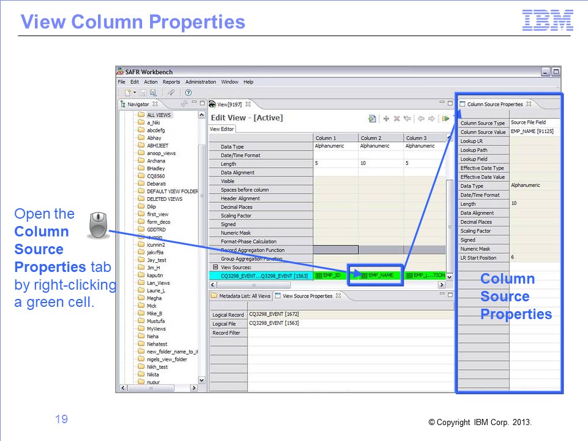Click the Save All toolbar icon
This screenshot has height=441, width=588.
(x=153, y=92)
